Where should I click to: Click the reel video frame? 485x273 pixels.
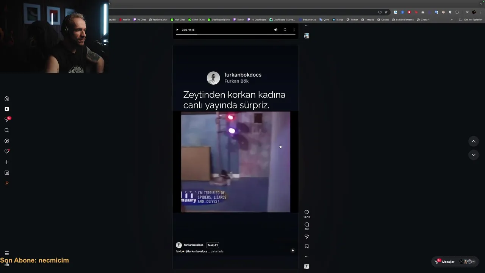point(236,162)
